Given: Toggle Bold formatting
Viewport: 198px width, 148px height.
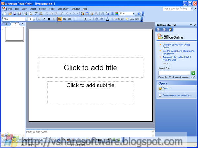Looking at the screenshot, I should 39,19.
